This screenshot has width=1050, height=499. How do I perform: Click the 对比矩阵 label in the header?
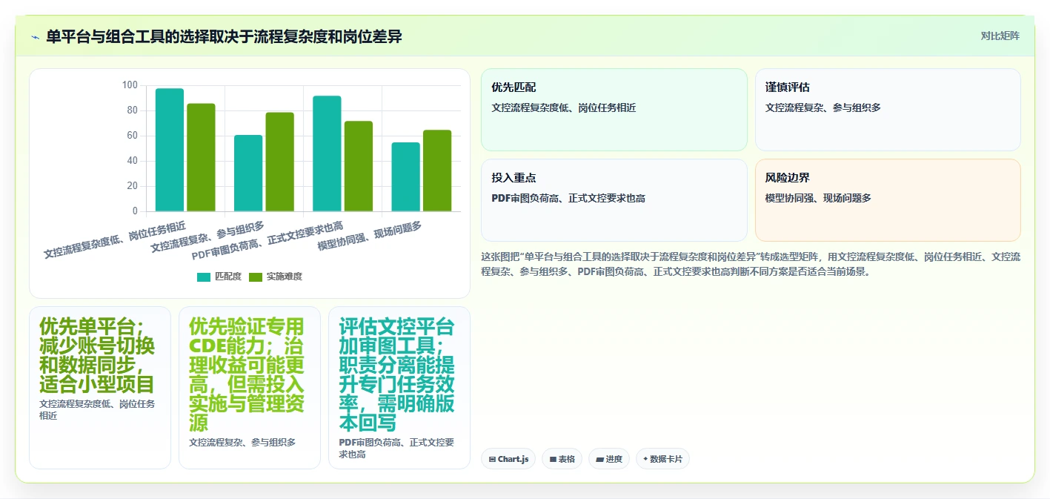(1000, 36)
